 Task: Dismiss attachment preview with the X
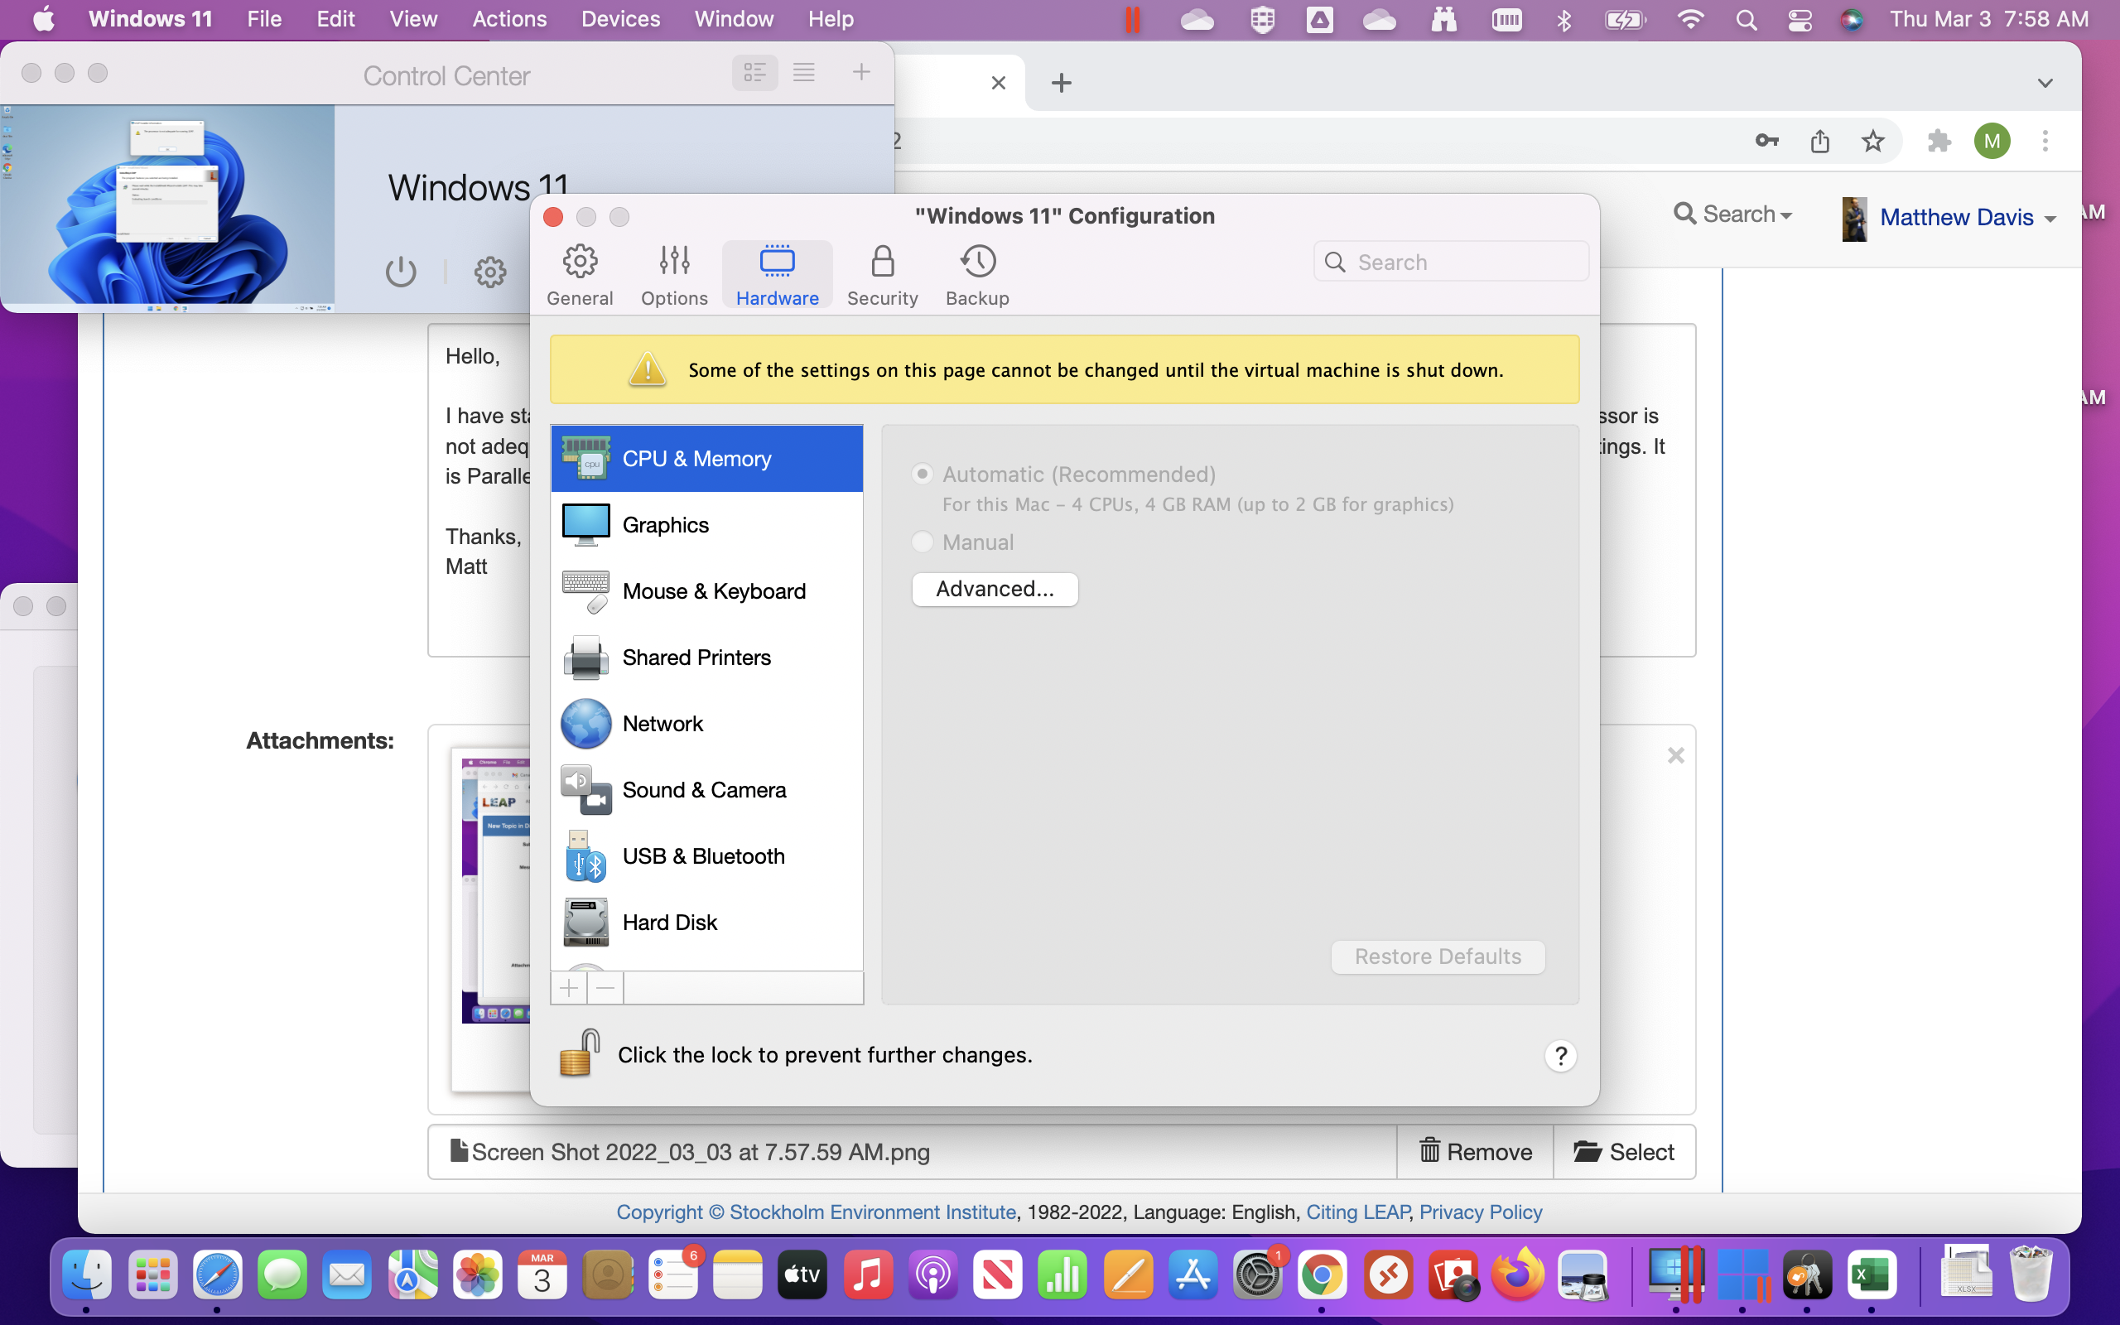(1675, 755)
